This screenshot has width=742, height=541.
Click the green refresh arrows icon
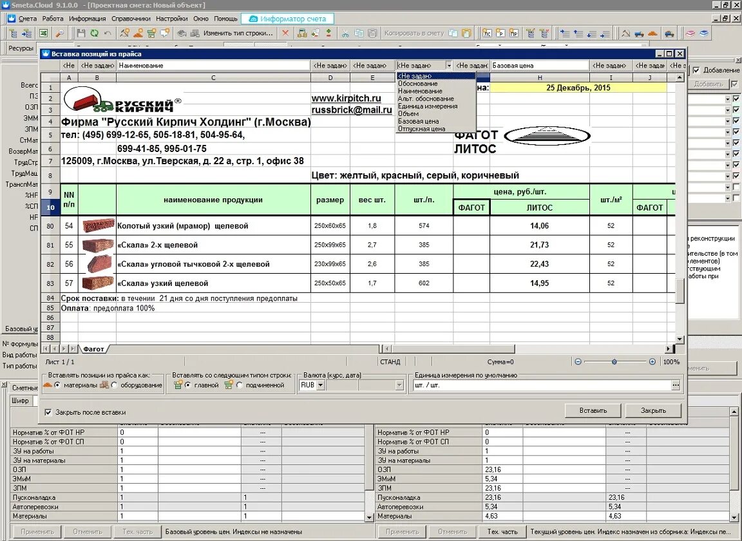[94, 33]
